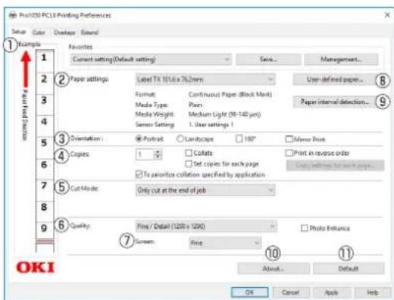Open the User defined paper... dialog
This screenshot has width=394, height=300.
click(335, 80)
